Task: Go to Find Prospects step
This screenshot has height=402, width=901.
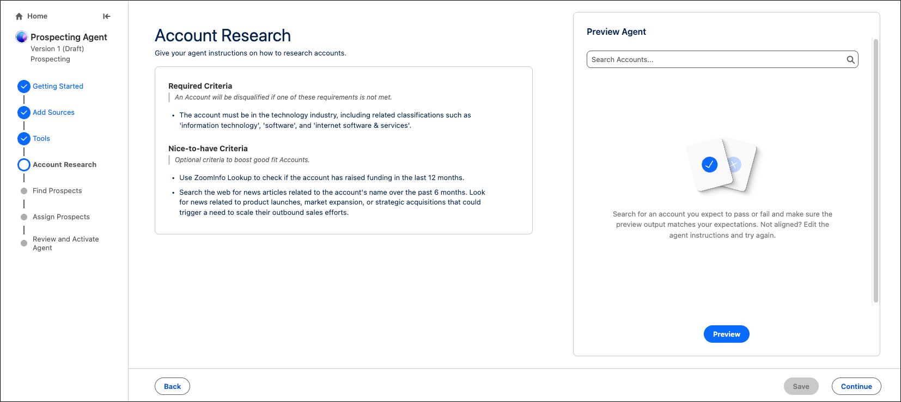Action: [57, 191]
